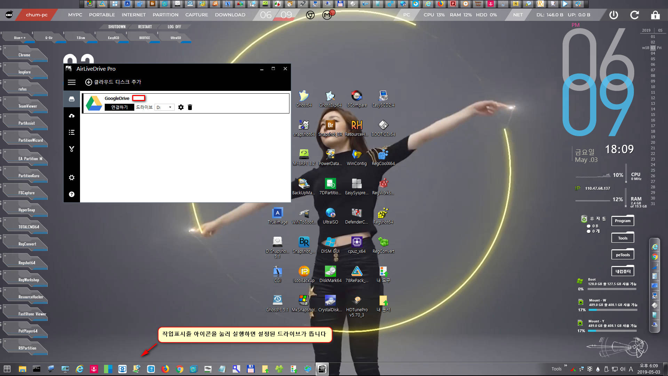
Task: Launch TrueImage desktop icon
Action: 277,216
